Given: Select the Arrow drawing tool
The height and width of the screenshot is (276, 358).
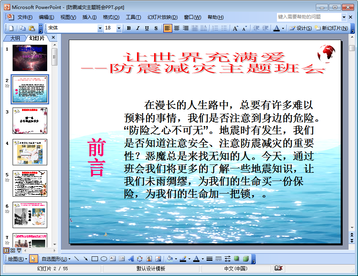Looking at the screenshot, I should (x=85, y=259).
